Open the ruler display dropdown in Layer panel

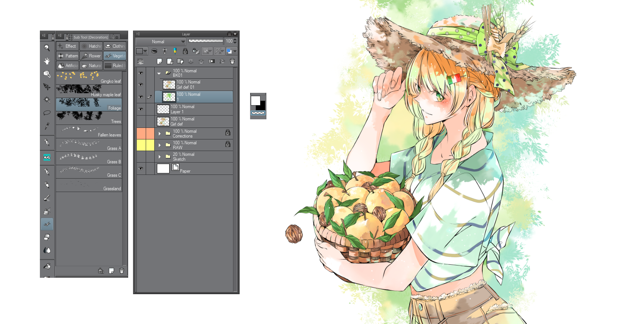coord(220,51)
